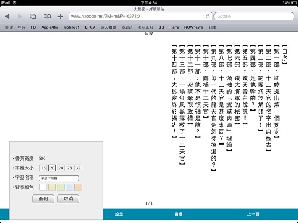The height and width of the screenshot is (223, 298).
Task: Select font size 20
Action: [52, 168]
